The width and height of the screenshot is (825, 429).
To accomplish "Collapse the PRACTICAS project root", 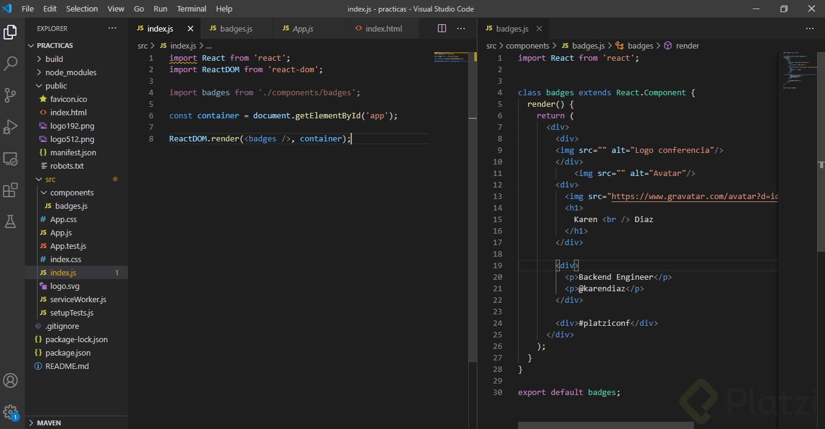I will click(x=55, y=46).
